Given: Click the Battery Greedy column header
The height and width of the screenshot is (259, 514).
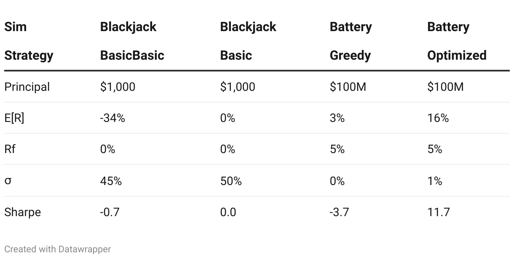Looking at the screenshot, I should (x=351, y=41).
